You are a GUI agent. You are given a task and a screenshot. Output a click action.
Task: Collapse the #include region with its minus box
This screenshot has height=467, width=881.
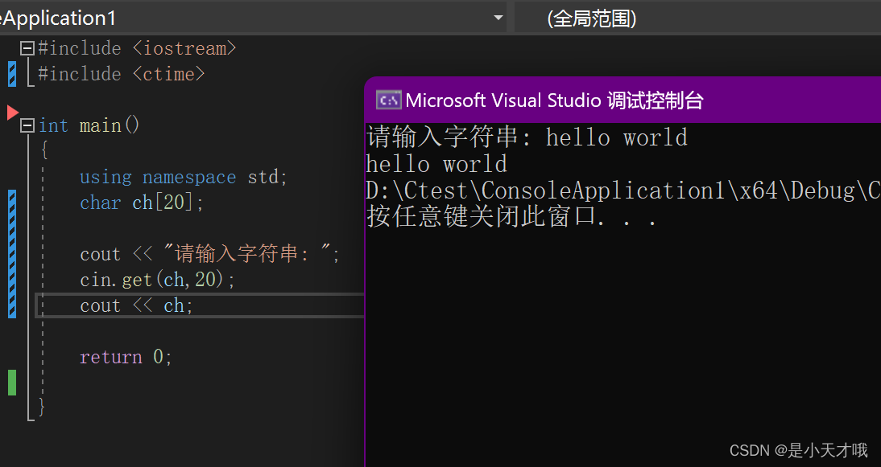pyautogui.click(x=27, y=47)
